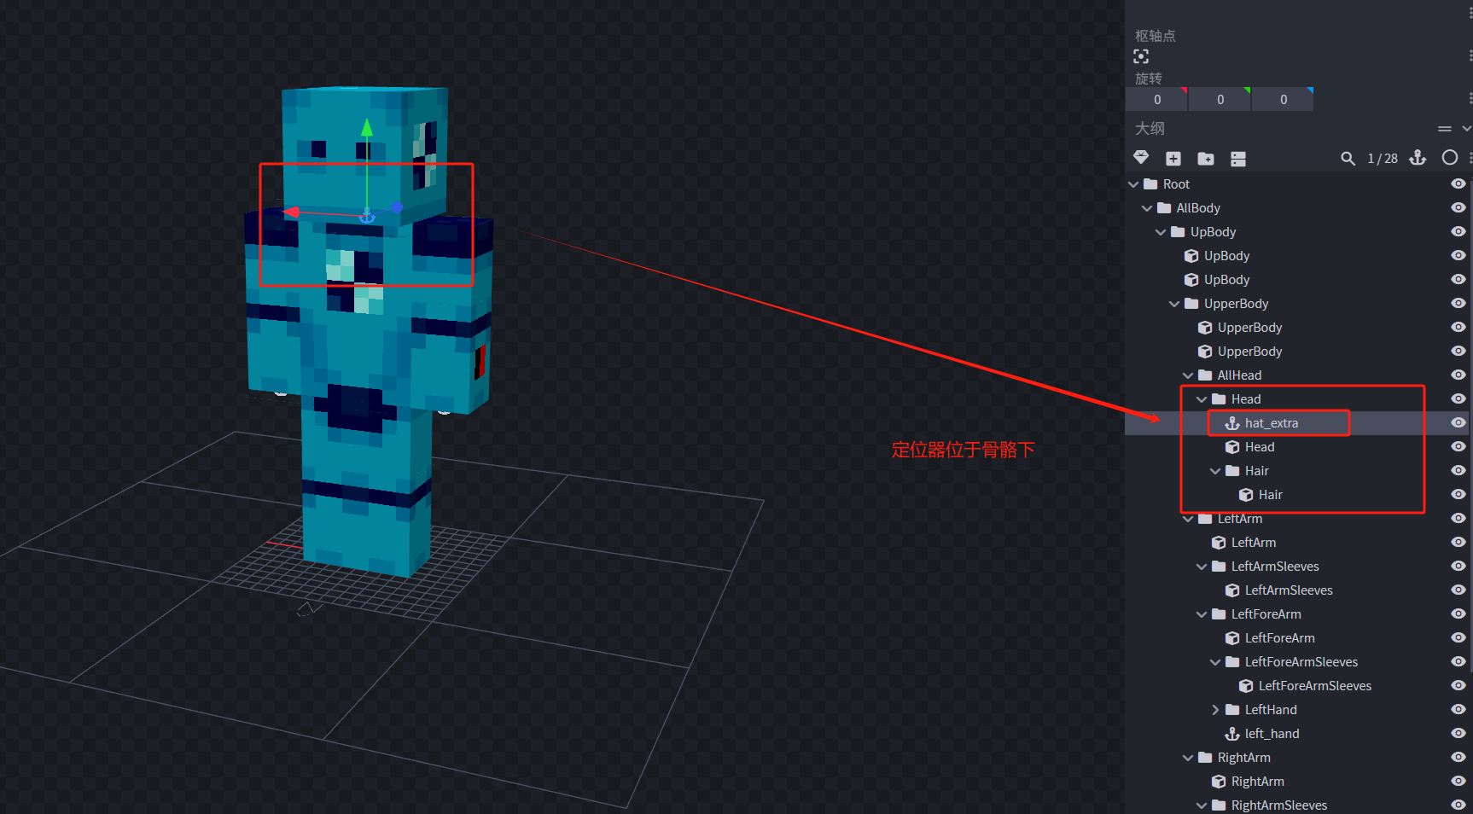Expand the LeftHand group
The height and width of the screenshot is (814, 1473).
(1215, 710)
